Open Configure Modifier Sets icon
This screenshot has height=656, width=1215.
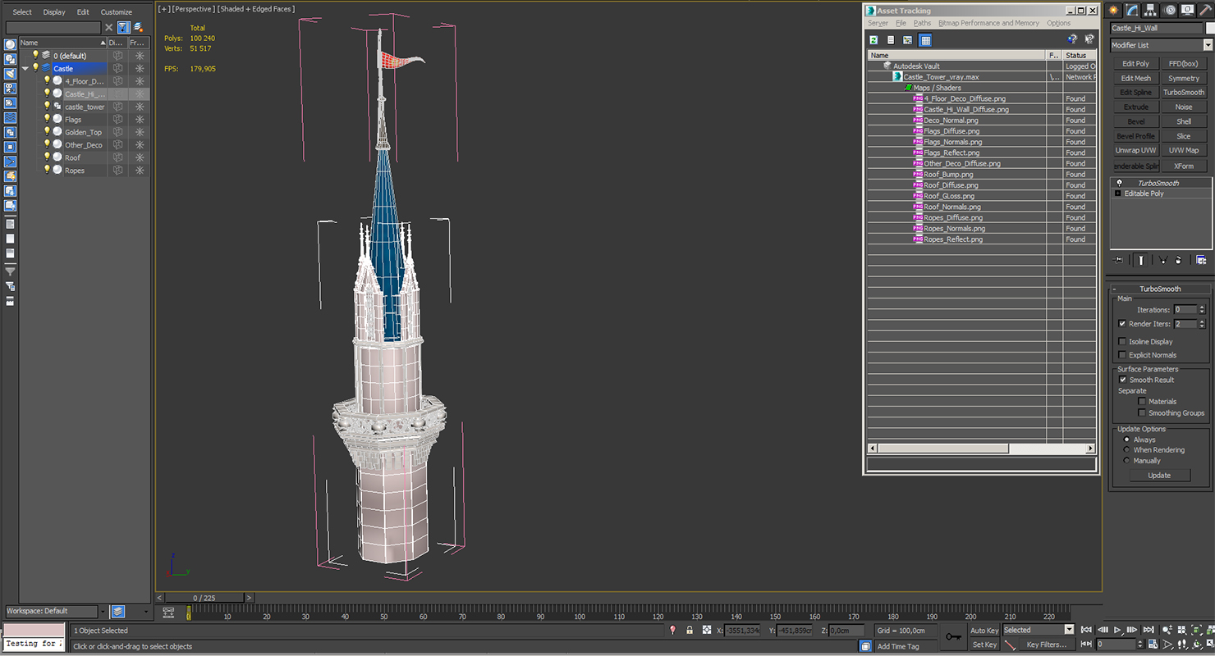pyautogui.click(x=1201, y=260)
